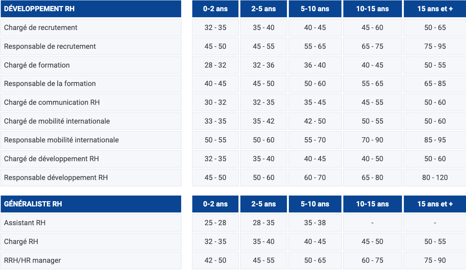Select the 70 - 90 salary cell

[372, 140]
